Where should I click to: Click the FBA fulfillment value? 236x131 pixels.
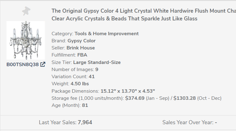[x=82, y=55]
